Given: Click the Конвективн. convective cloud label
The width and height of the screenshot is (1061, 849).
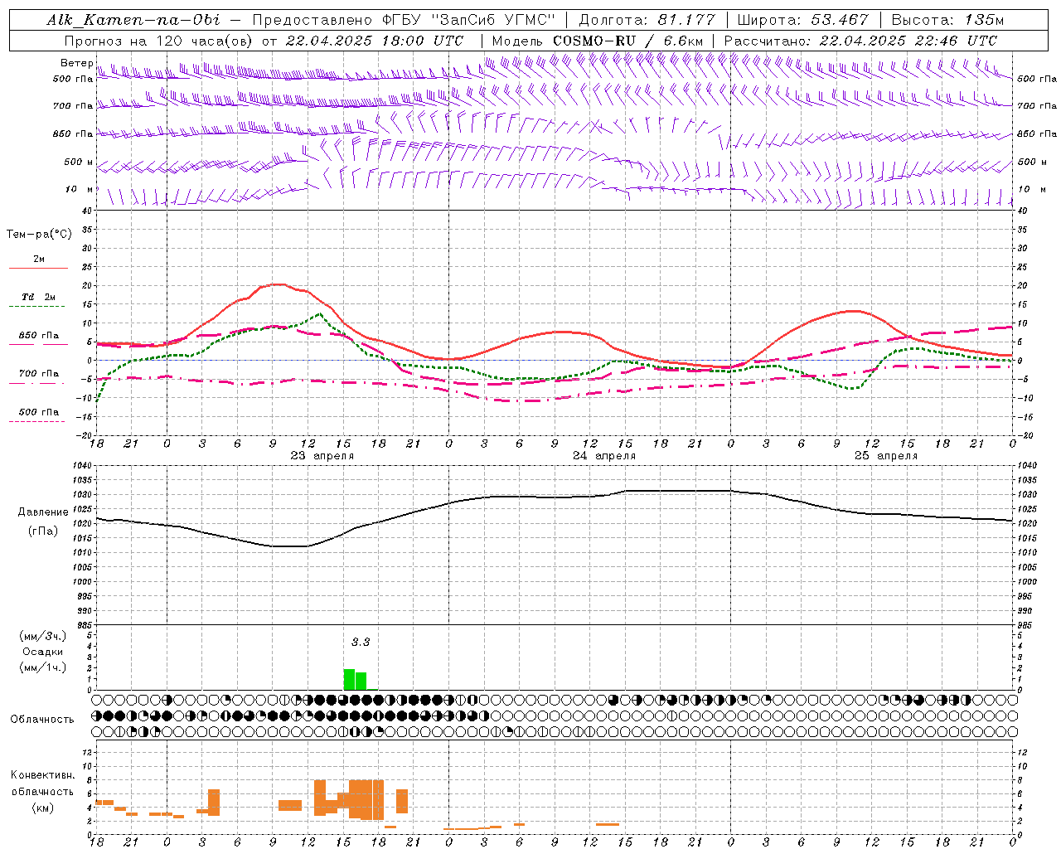Looking at the screenshot, I should point(43,775).
